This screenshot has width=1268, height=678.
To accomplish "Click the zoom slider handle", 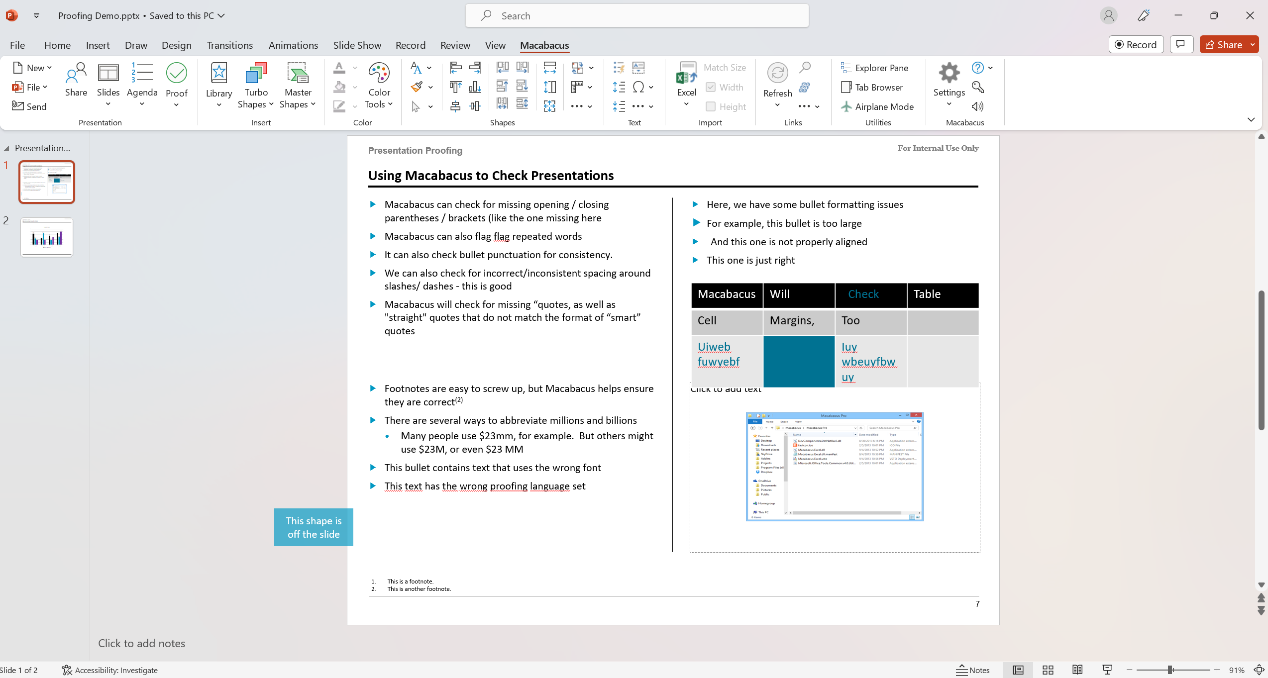I will (1170, 670).
